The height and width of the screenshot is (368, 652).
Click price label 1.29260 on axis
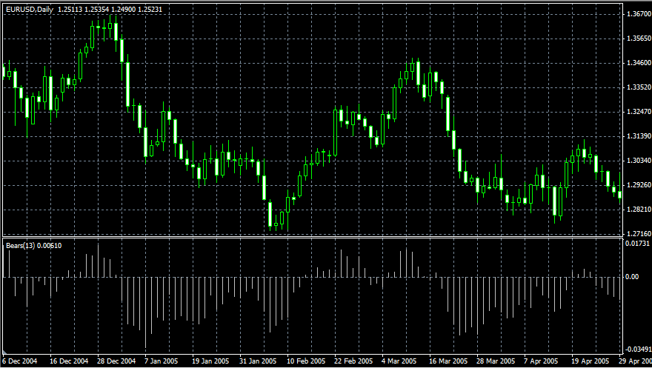point(638,185)
